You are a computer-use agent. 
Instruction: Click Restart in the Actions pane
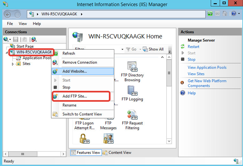point(193,47)
